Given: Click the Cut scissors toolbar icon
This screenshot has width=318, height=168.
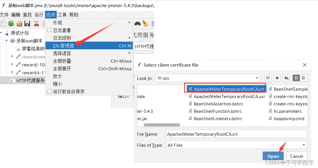Looking at the screenshot, I should pyautogui.click(x=36, y=24).
